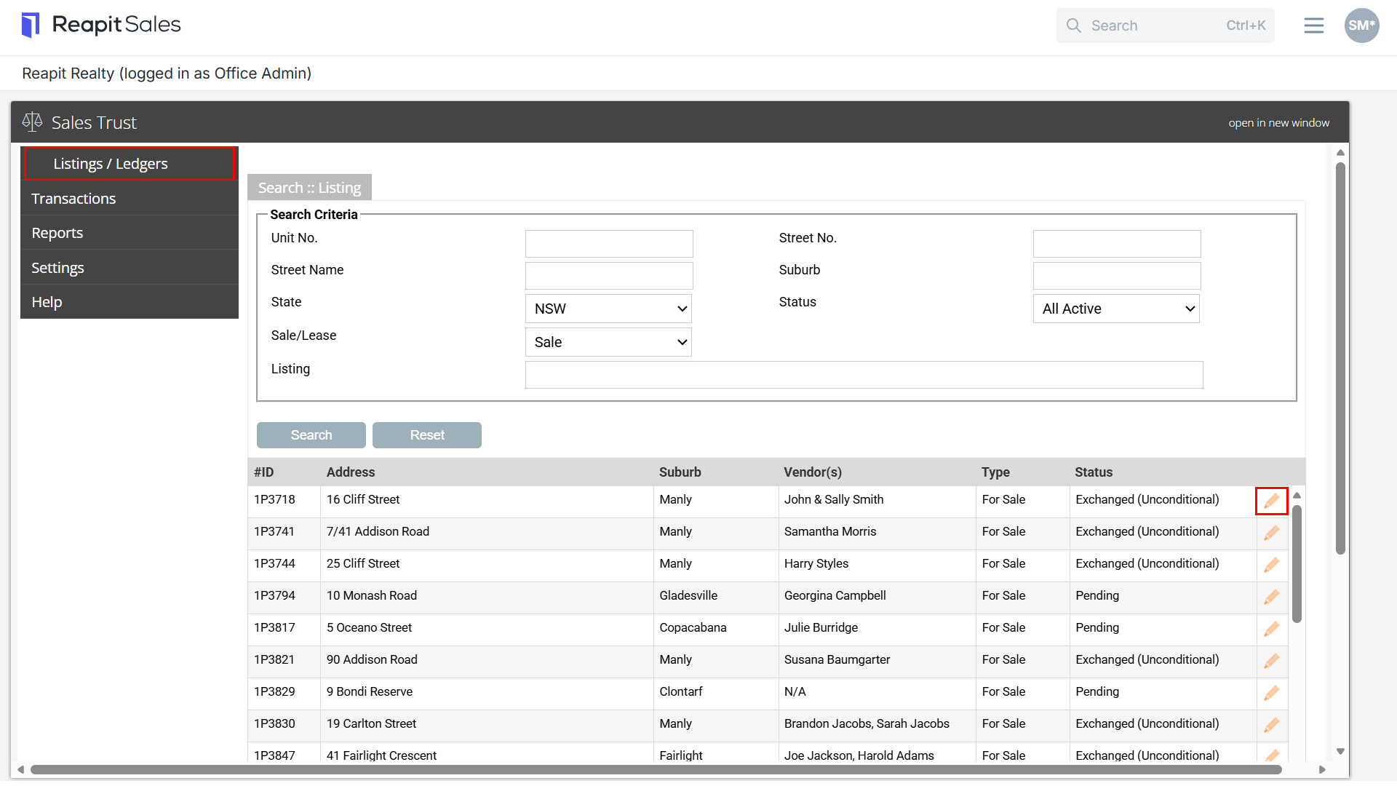Click vendor Georgina Campbell cell
Viewport: 1397px width, 786px height.
[x=835, y=595]
